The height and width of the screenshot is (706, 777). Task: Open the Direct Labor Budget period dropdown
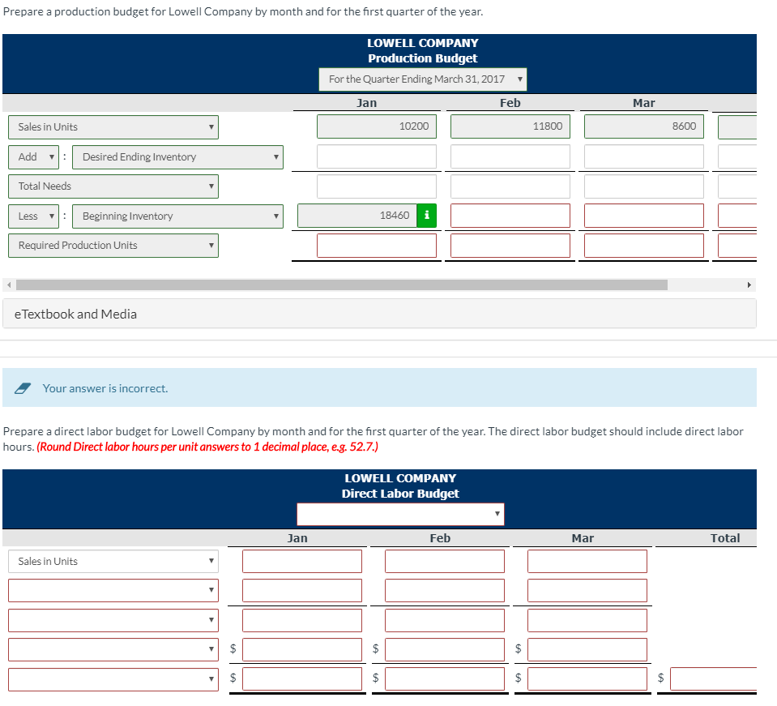point(400,514)
